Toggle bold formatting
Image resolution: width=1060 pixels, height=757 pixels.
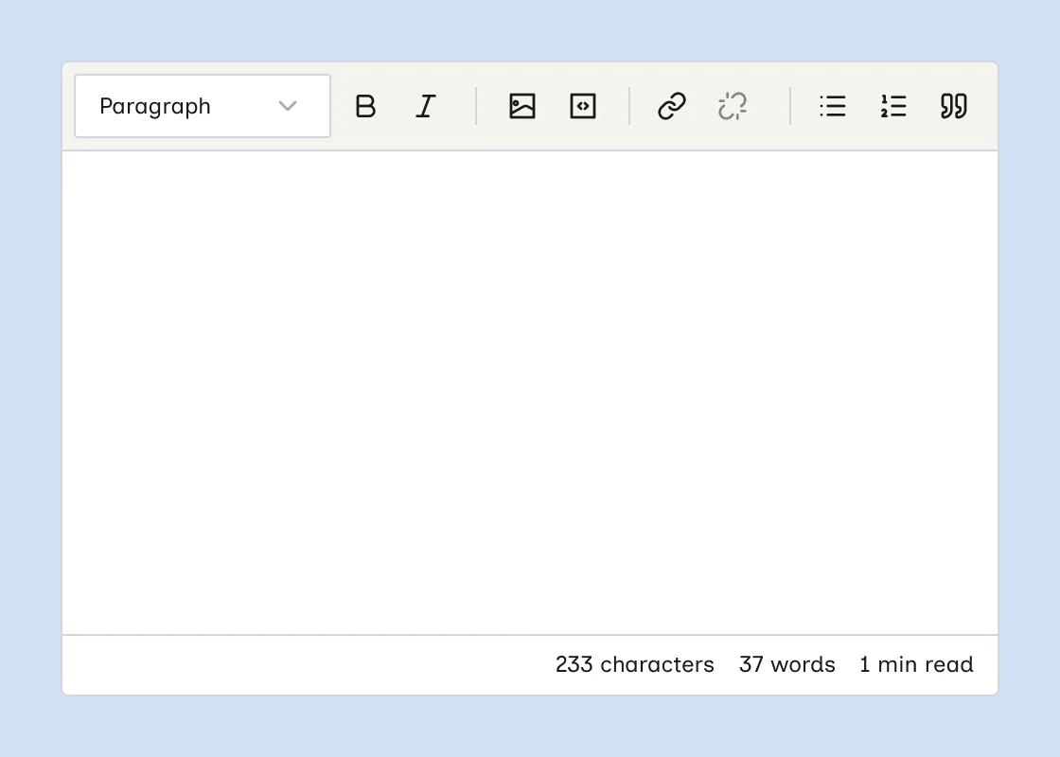click(x=365, y=106)
